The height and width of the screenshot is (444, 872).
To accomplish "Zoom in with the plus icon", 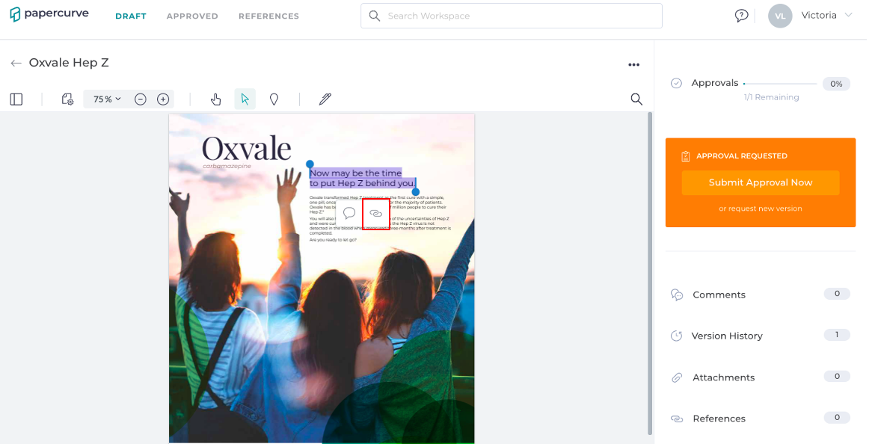I will pos(163,99).
